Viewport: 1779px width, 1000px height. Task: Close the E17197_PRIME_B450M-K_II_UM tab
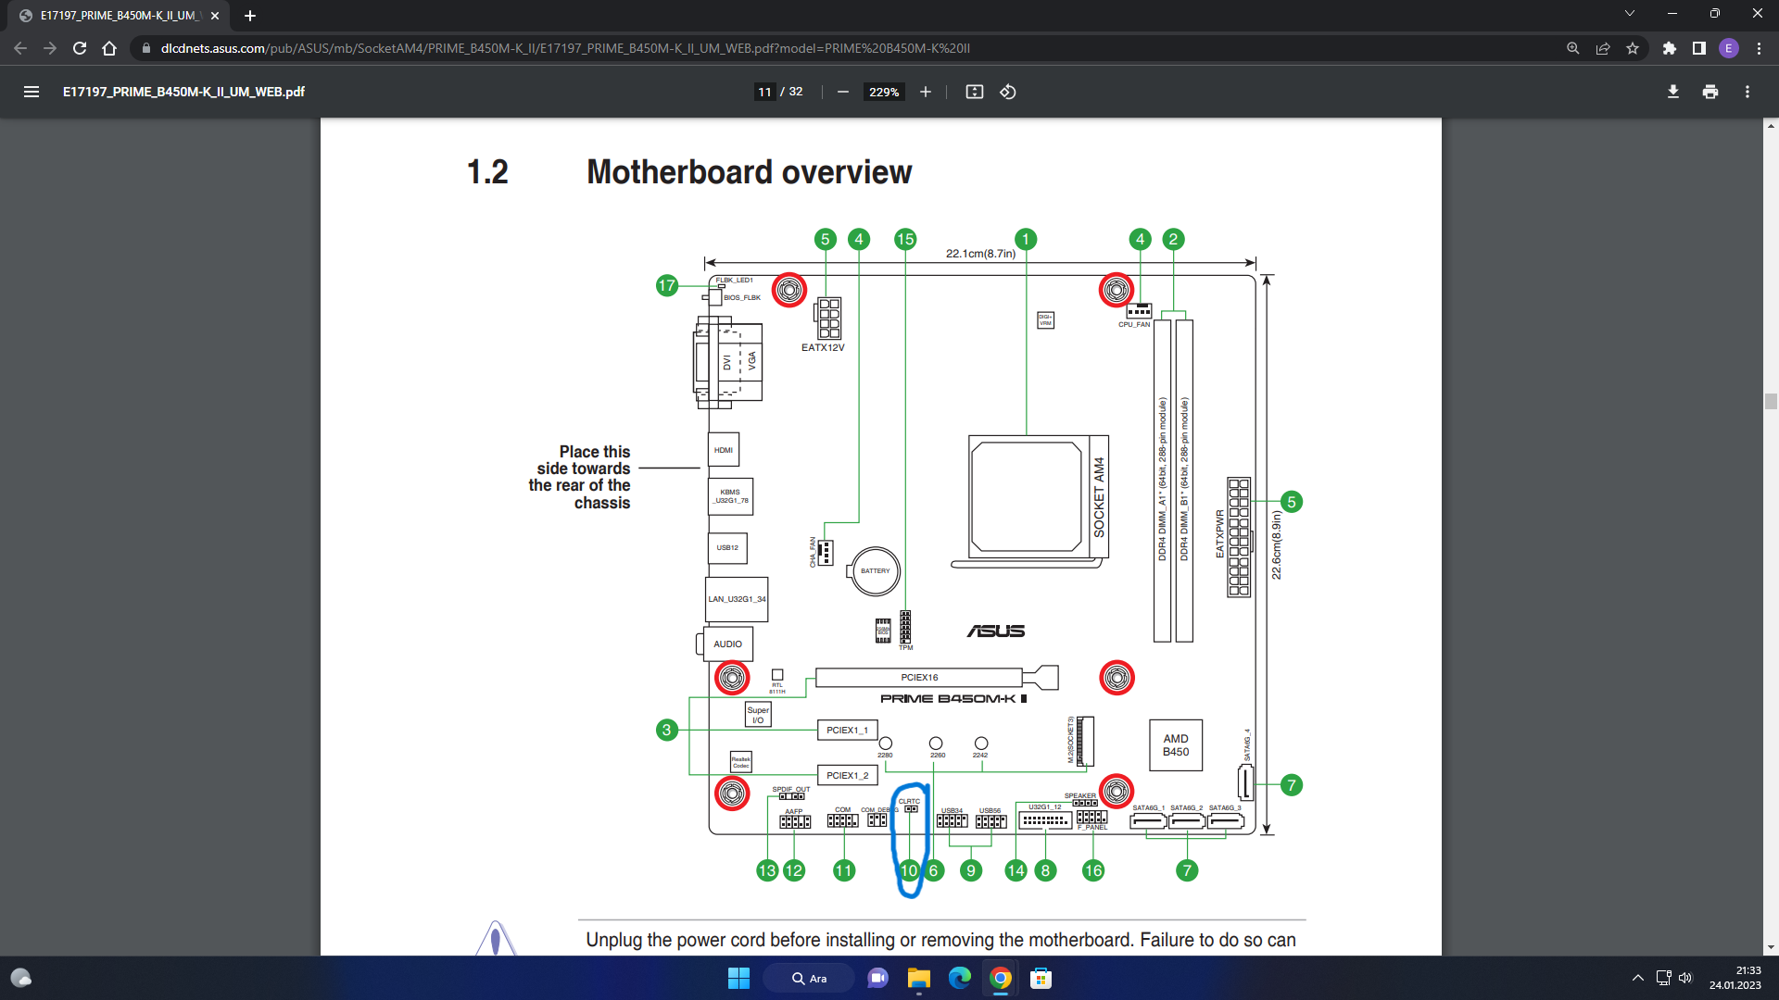pos(215,16)
